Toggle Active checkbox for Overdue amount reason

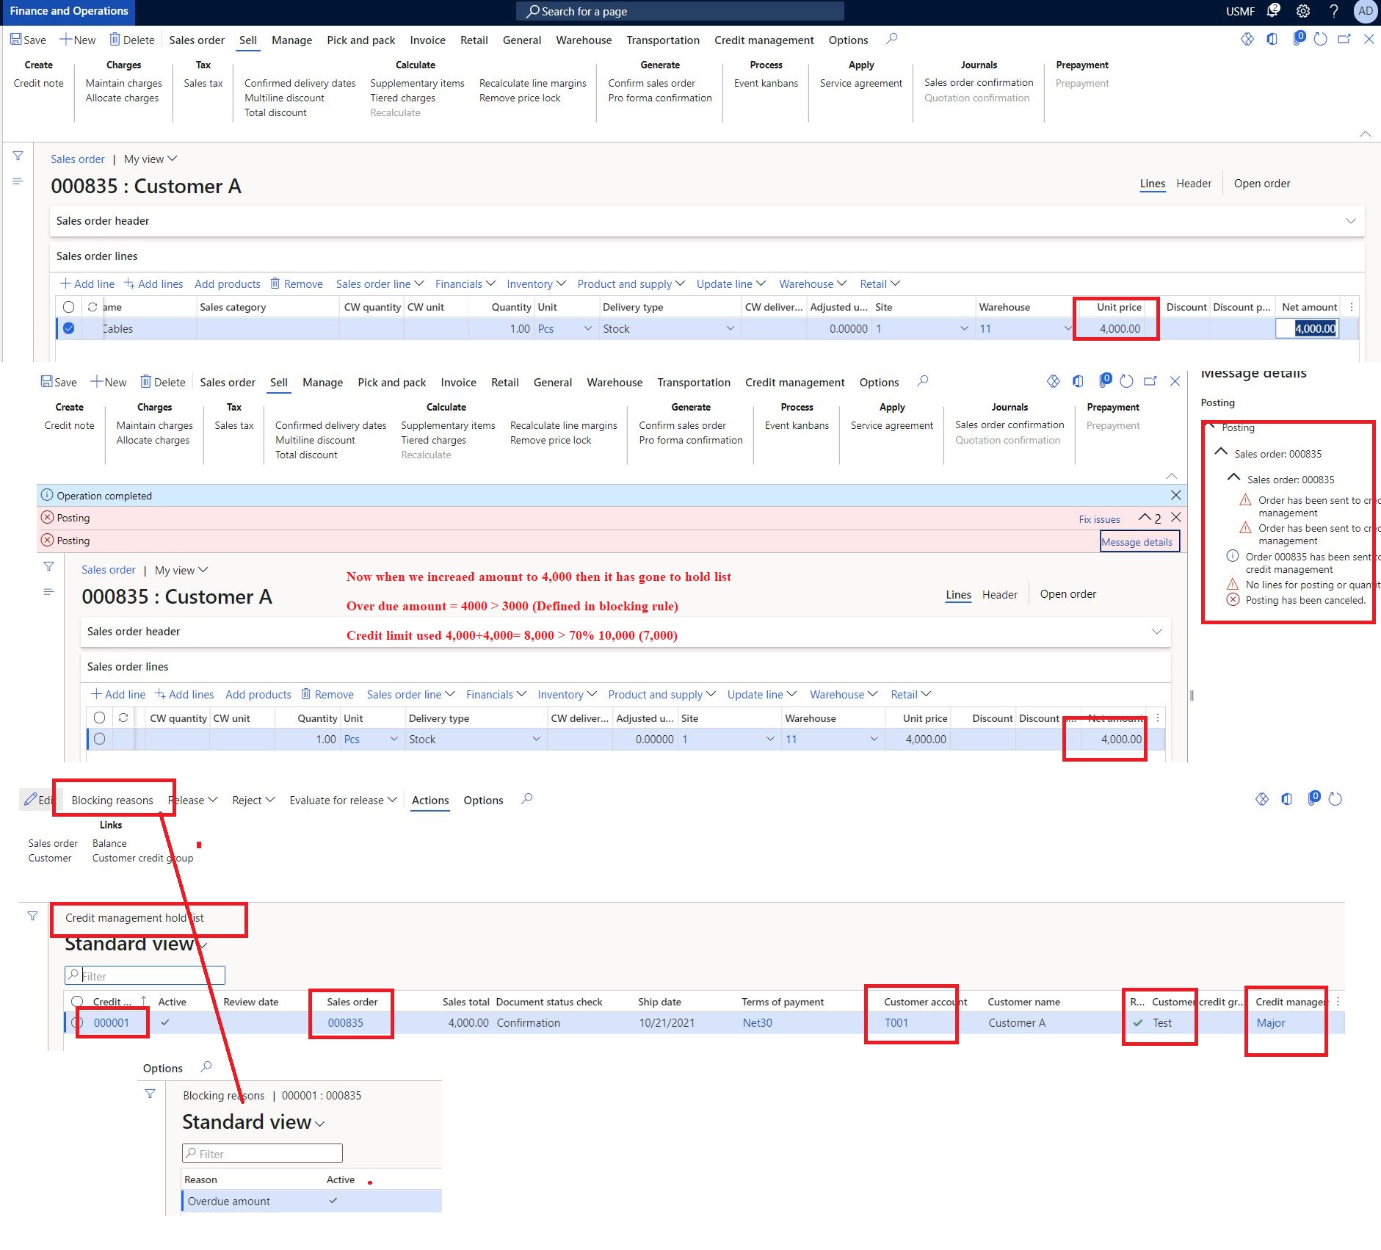[x=334, y=1200]
